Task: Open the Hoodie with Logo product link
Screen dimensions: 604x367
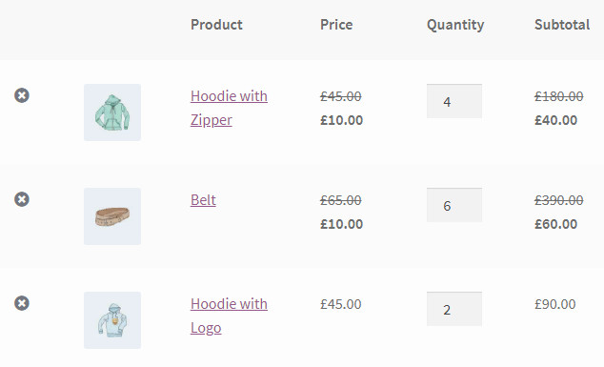Action: [x=229, y=316]
